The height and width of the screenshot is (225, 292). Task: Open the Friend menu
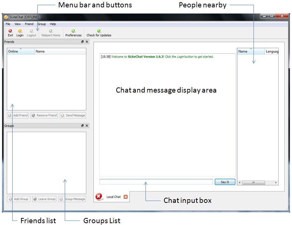point(29,24)
